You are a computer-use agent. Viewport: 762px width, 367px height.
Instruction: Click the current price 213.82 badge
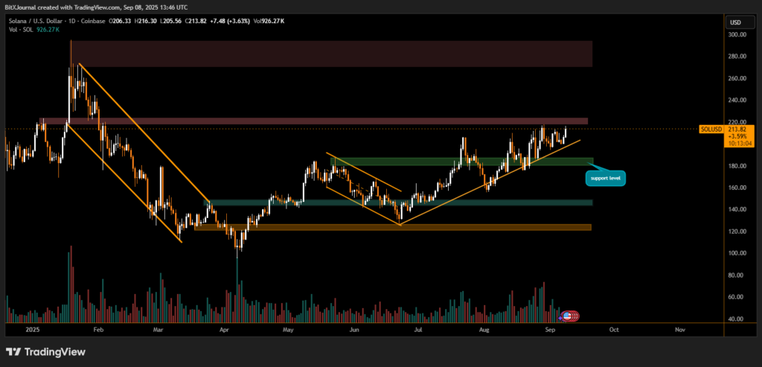[738, 130]
